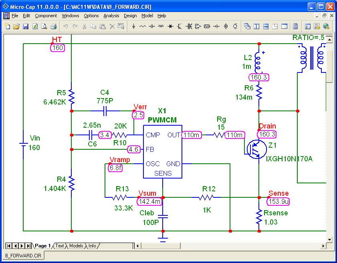Open the Analysis menu
Viewport: 337px width, 263px height.
click(111, 16)
